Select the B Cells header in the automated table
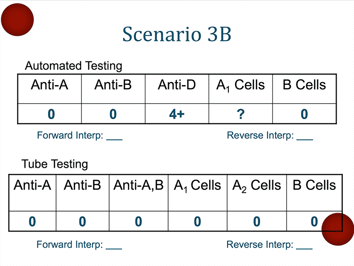Screen dimensions: 354x266 304,85
